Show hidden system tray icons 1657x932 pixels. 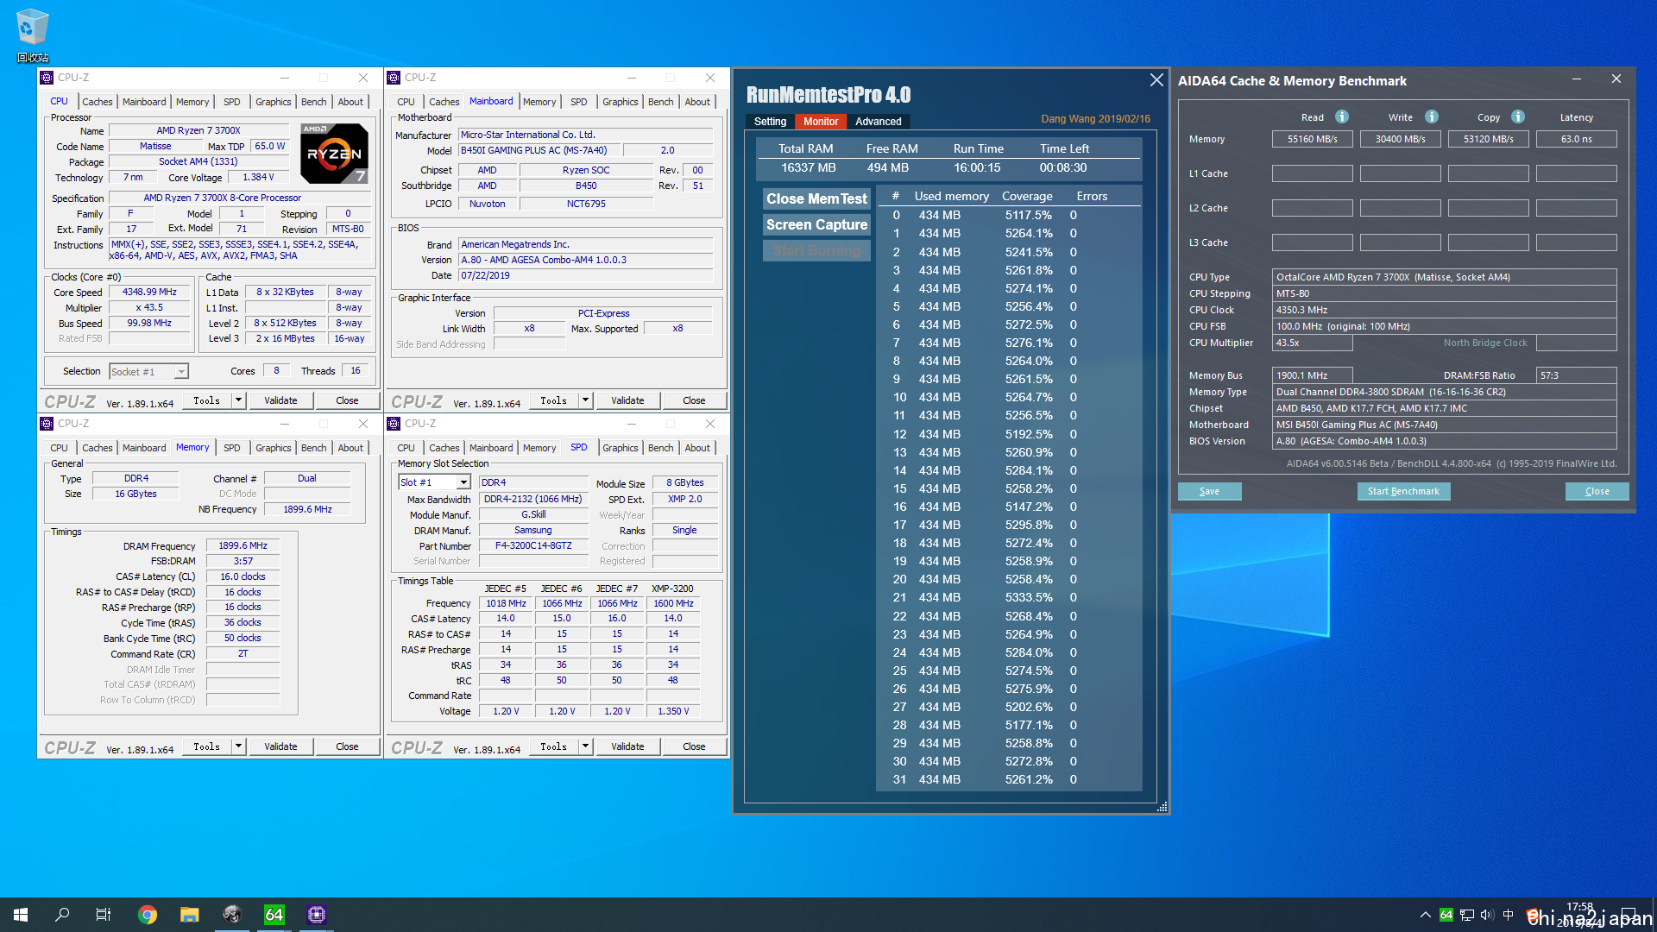click(x=1425, y=915)
